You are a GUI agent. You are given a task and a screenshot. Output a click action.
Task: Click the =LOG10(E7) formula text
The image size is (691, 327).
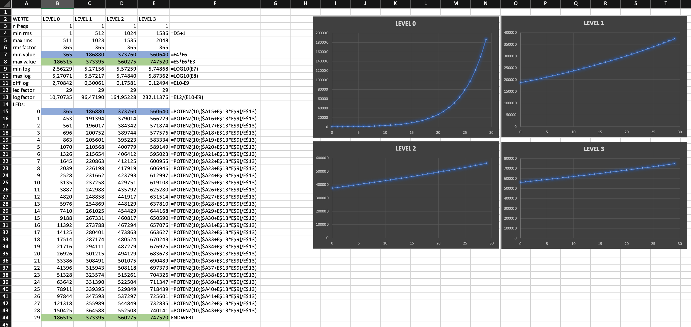[184, 69]
